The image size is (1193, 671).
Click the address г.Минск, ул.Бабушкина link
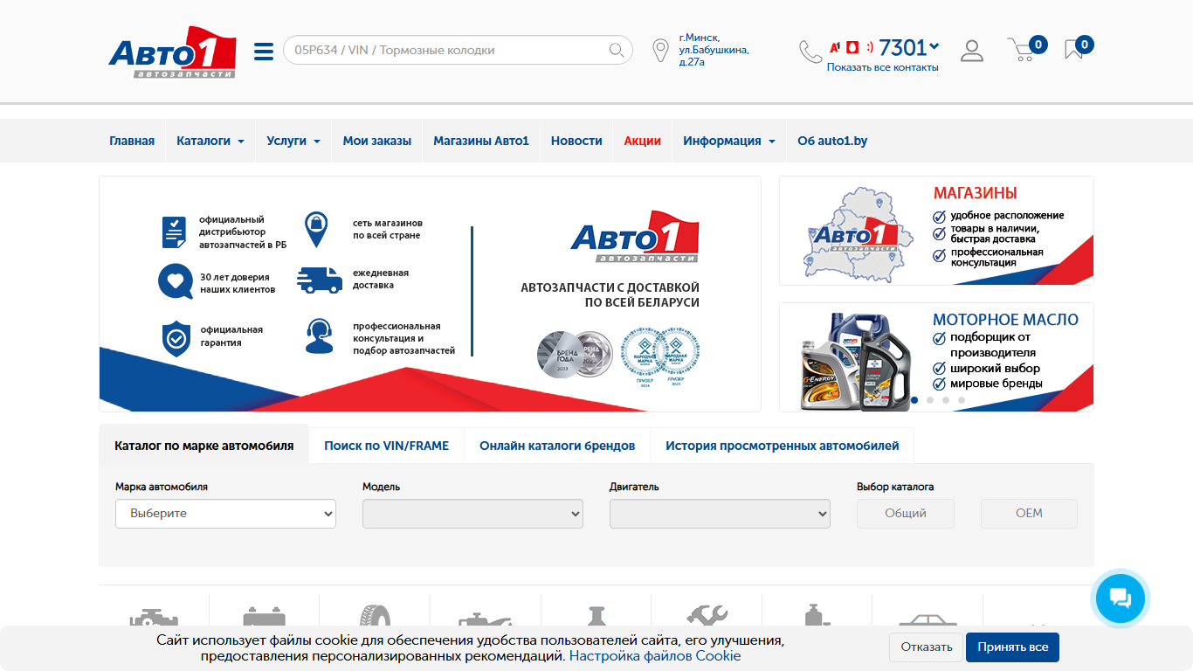[714, 50]
